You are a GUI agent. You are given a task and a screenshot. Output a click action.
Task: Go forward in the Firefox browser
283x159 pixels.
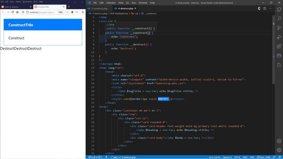tap(8, 12)
